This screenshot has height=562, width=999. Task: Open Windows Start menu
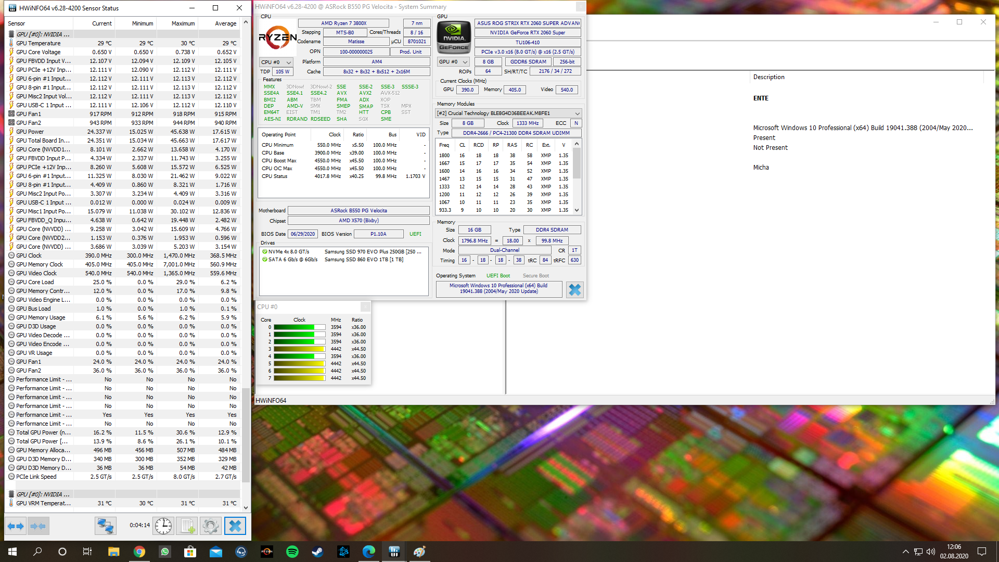tap(12, 552)
